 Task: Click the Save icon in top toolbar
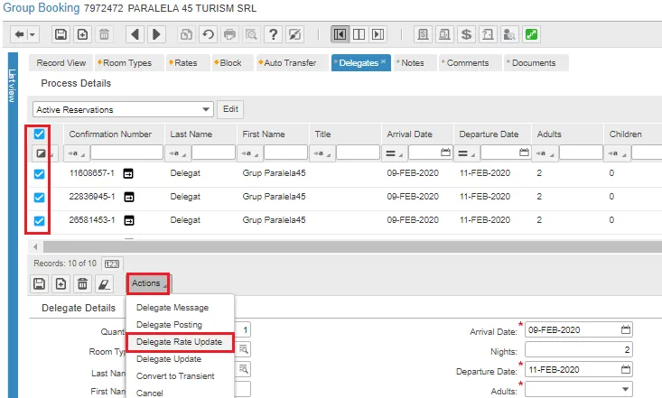point(61,34)
